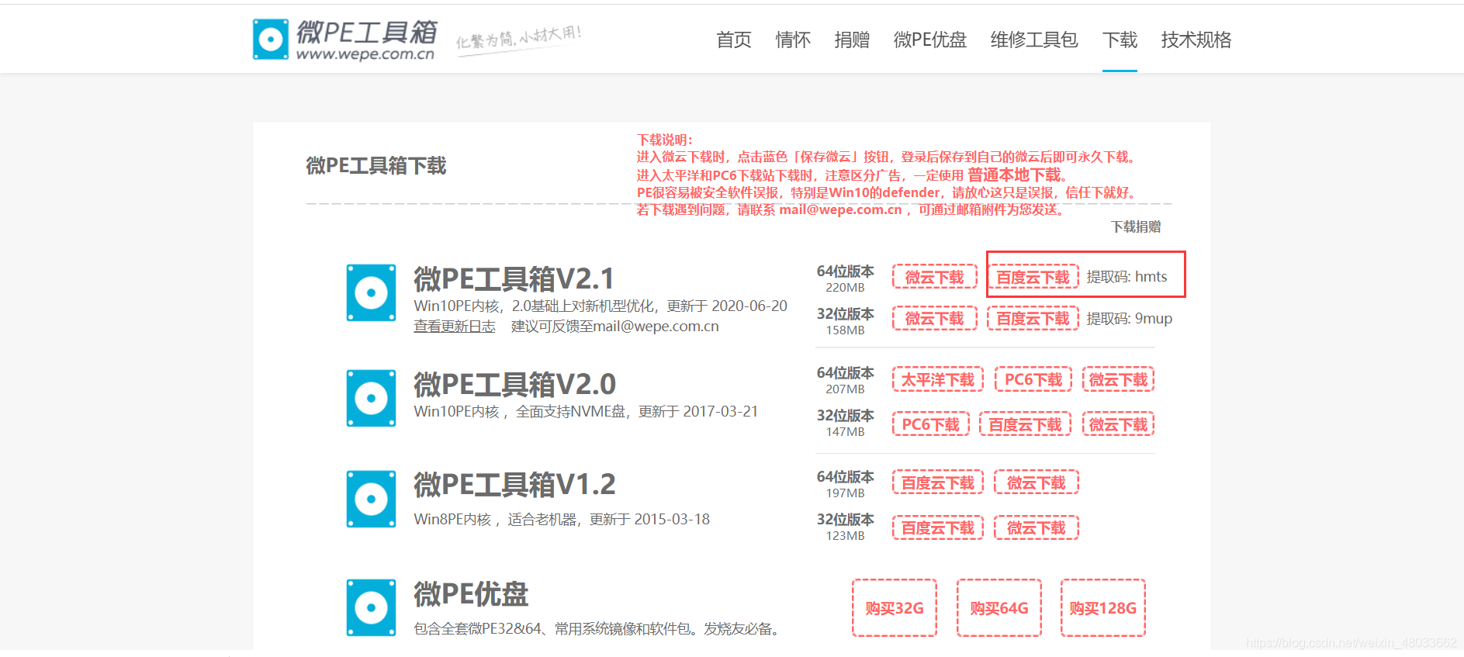Viewport: 1464px width, 657px height.
Task: Click the 微PE工具箱下载 heading
Action: tap(376, 165)
